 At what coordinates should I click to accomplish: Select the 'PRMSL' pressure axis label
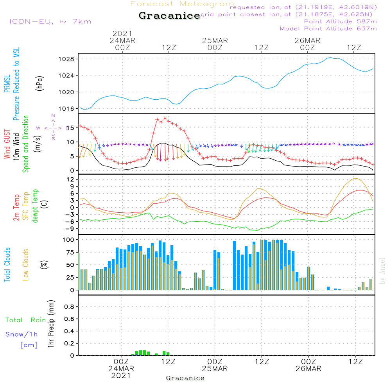[7, 84]
